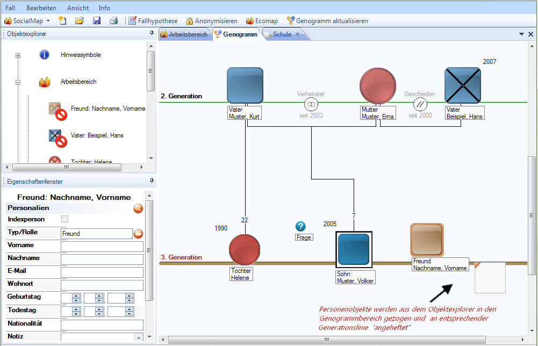Click the Geschieden divorce symbol
The image size is (538, 346).
pos(420,104)
